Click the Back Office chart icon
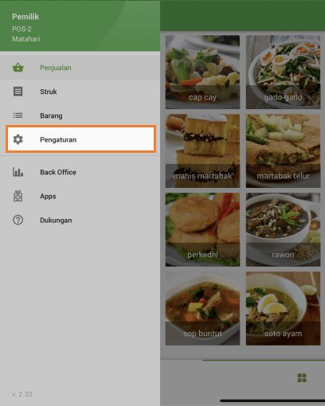Screen dimensions: 325x406 coord(18,172)
